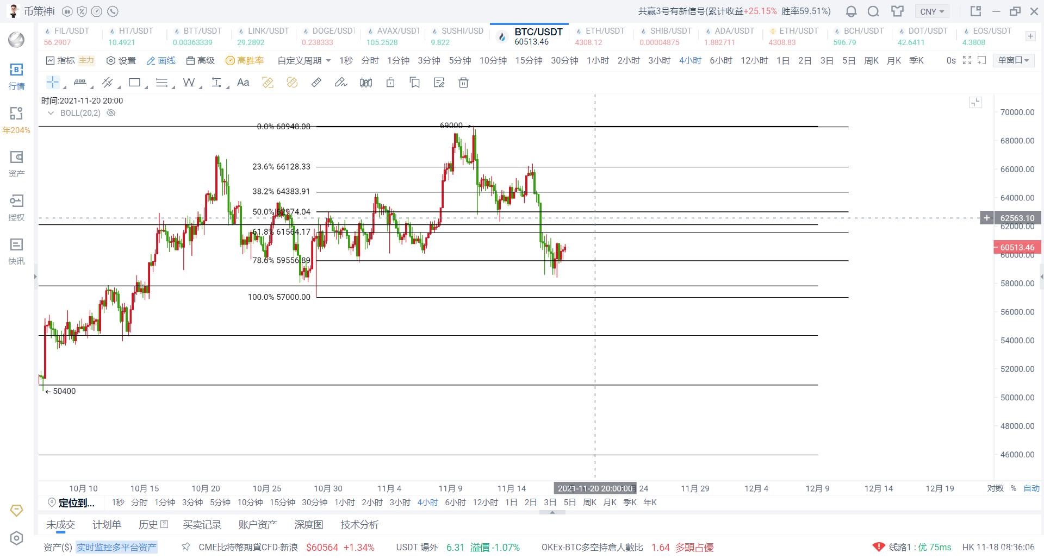Click the 实时监控多平台资产 link

tap(116, 547)
